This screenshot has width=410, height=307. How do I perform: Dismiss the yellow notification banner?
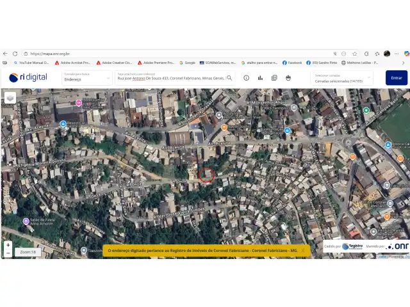303,251
